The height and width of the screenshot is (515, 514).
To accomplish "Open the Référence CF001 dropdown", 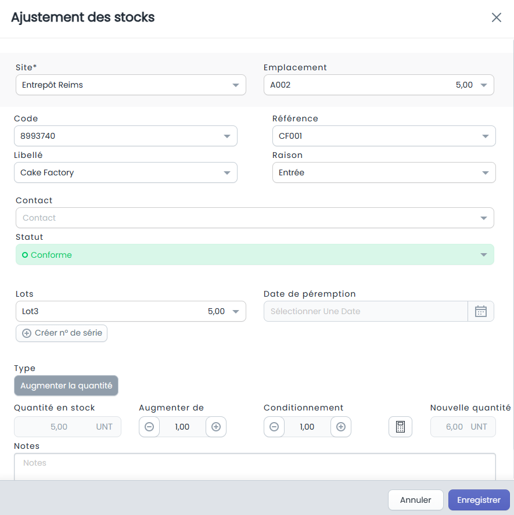I will pos(384,136).
